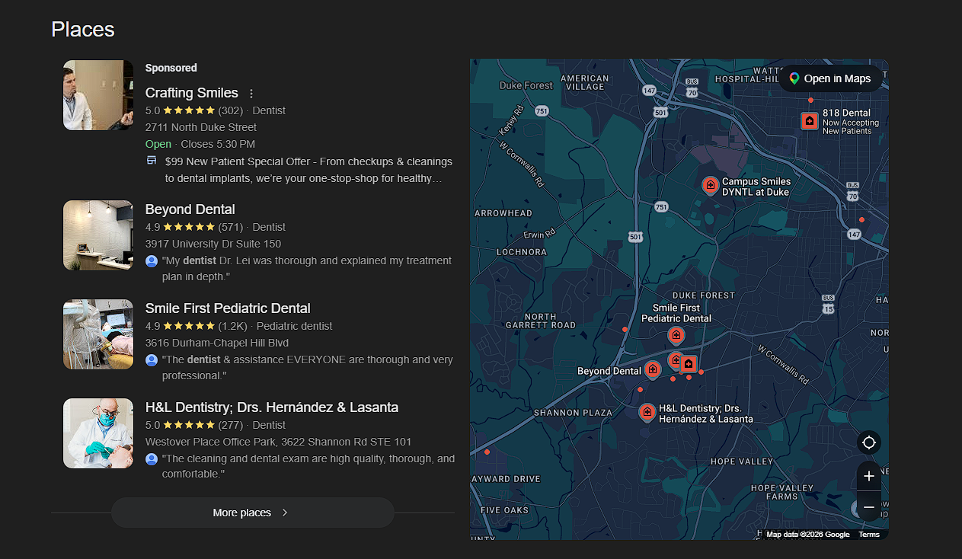Screen dimensions: 962x559
Task: Click the Dr. Lei review quote
Action: 307,269
